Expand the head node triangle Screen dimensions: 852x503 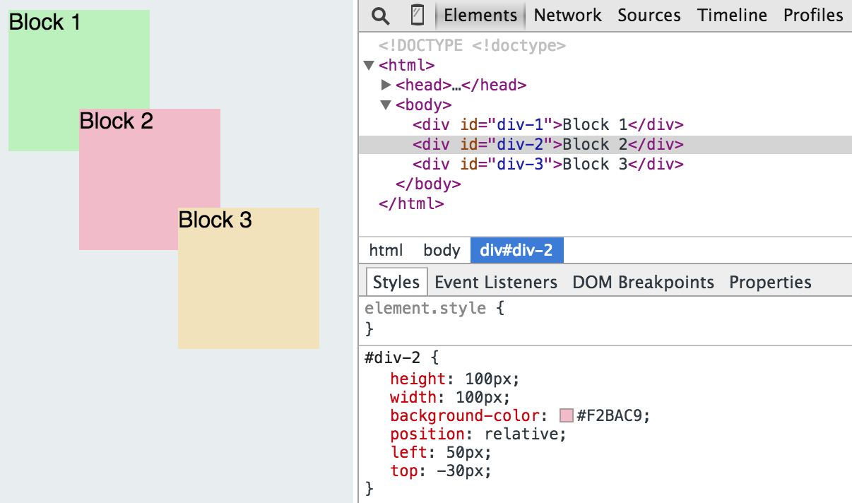click(386, 85)
